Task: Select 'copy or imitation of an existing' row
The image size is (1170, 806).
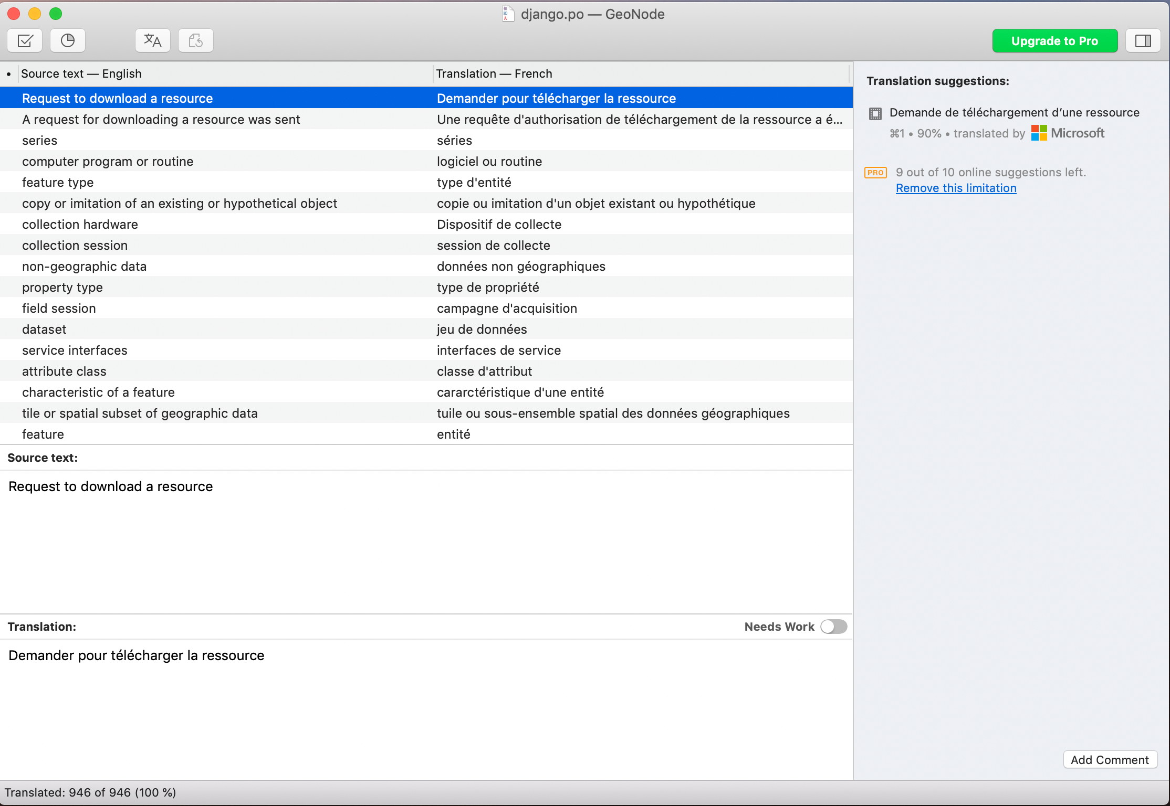Action: coord(426,203)
